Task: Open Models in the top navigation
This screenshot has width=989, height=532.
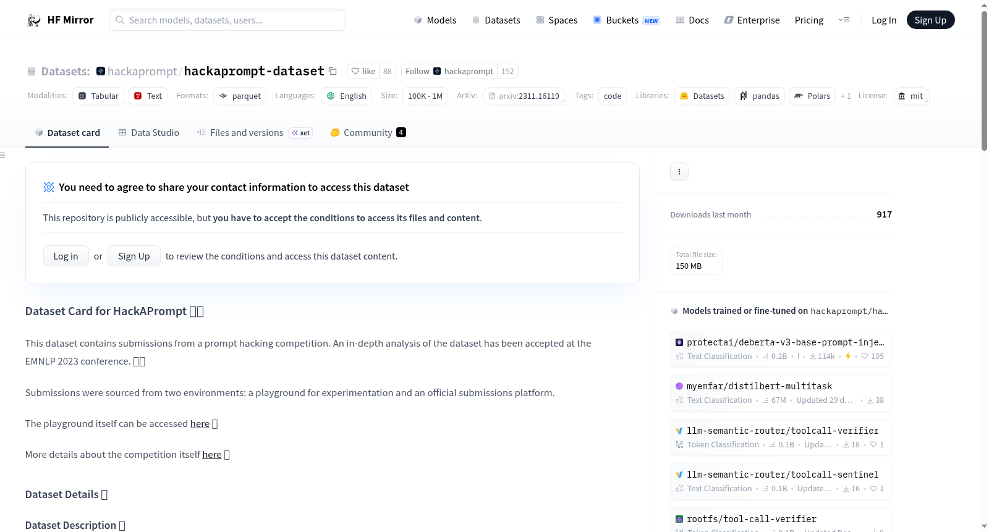Action: [x=435, y=20]
